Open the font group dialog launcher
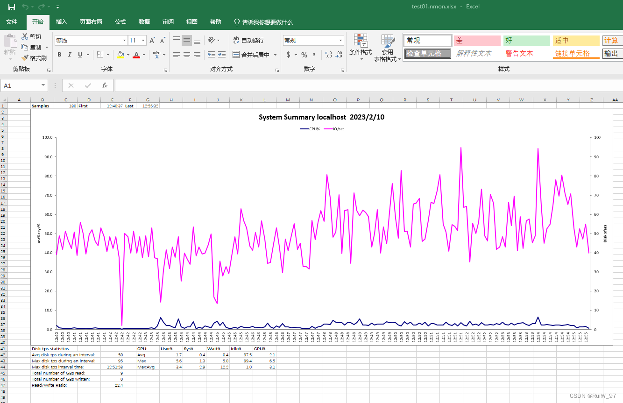623x403 pixels. click(165, 70)
